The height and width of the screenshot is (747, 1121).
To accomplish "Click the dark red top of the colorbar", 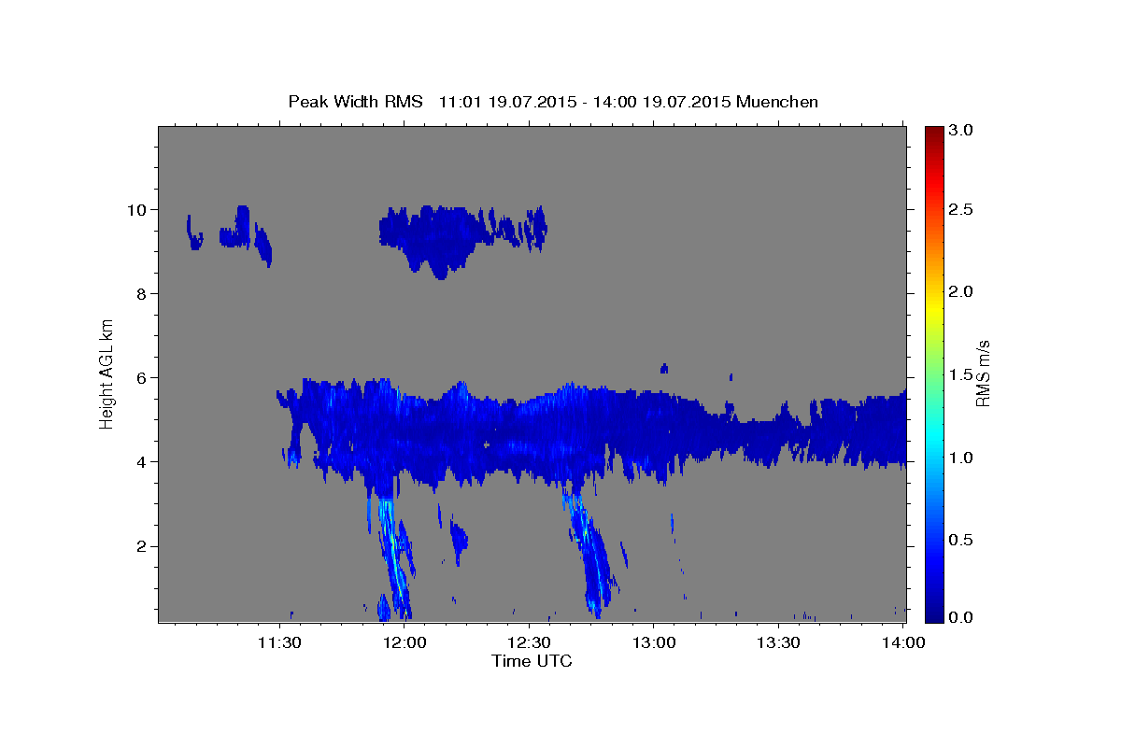I will click(933, 135).
